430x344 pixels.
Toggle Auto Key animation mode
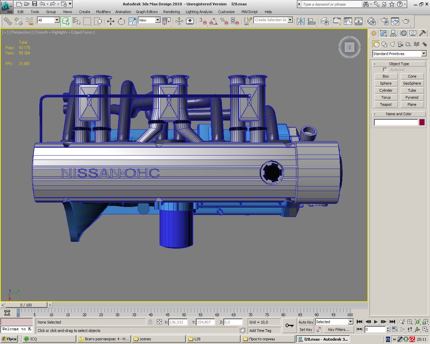306,322
